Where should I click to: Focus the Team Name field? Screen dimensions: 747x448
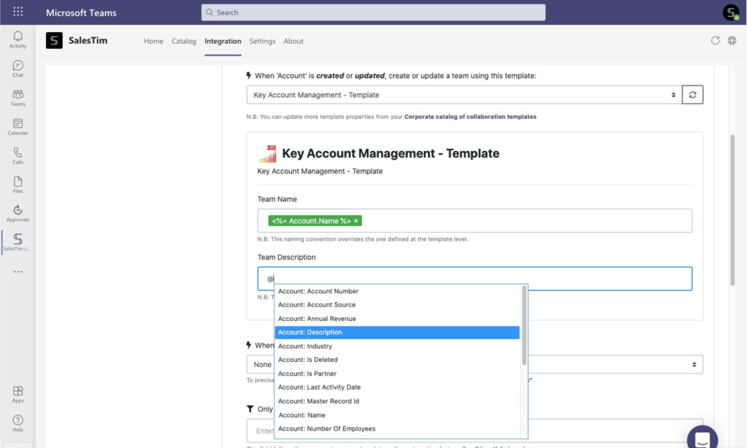coord(474,220)
